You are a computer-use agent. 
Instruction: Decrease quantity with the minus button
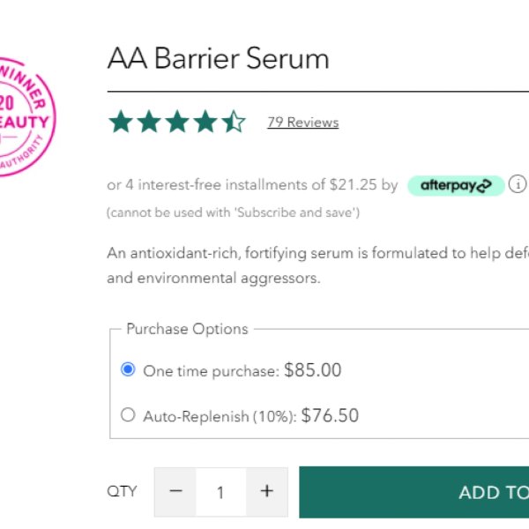coord(175,492)
